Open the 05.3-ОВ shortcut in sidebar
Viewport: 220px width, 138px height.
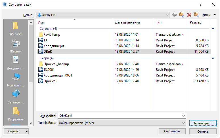16,29
